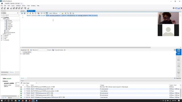Open inspector info icon in main toolbar
182x102 pixels.
8,8
